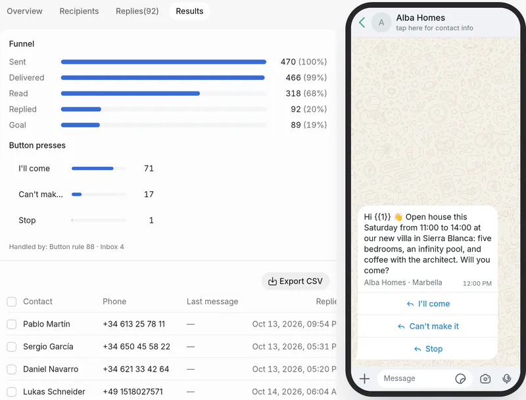Tap the I'll come reply button
526x400 pixels.
click(428, 304)
